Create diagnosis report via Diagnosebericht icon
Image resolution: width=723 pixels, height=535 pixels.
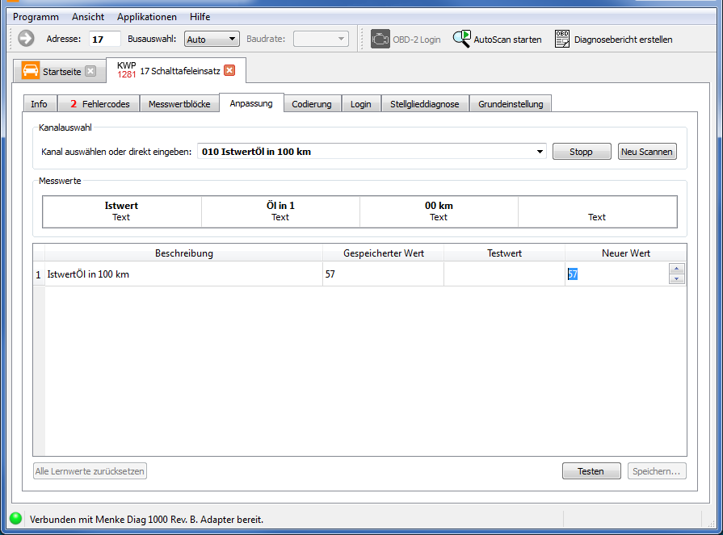pos(562,39)
